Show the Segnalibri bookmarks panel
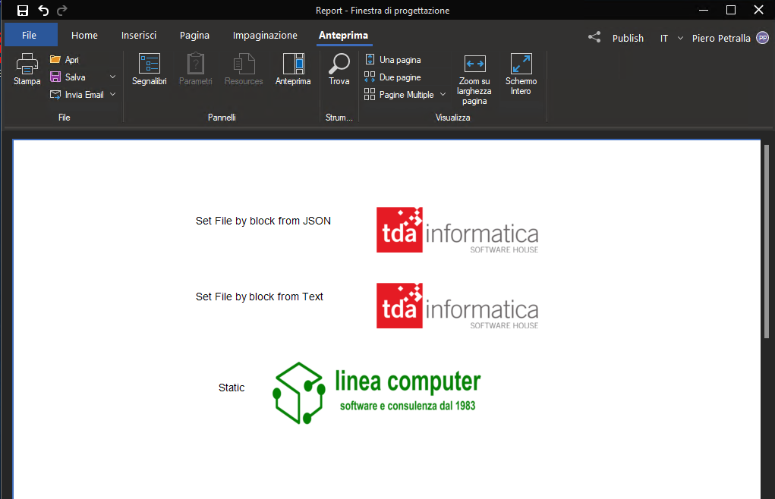775x499 pixels. click(x=150, y=70)
